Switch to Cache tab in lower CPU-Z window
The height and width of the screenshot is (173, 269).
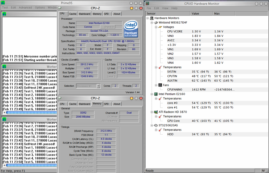point(73,104)
